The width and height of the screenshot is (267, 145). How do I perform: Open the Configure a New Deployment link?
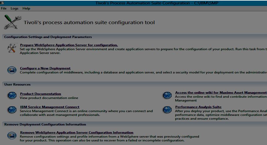click(45, 68)
